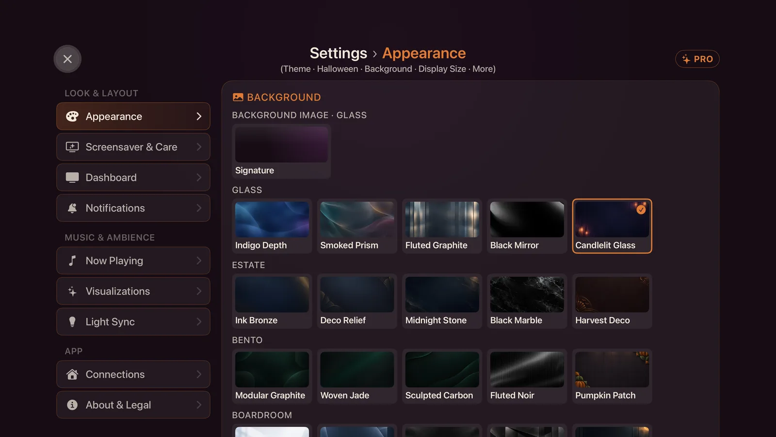776x437 pixels.
Task: Click the house icon beside Connections
Action: tap(72, 374)
